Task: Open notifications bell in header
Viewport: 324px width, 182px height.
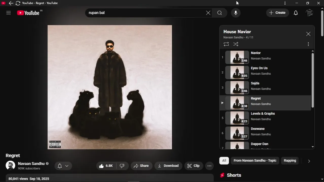Action: tap(296, 13)
